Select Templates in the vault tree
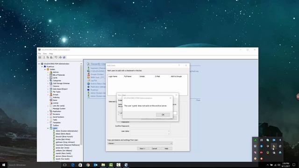 click(57, 122)
